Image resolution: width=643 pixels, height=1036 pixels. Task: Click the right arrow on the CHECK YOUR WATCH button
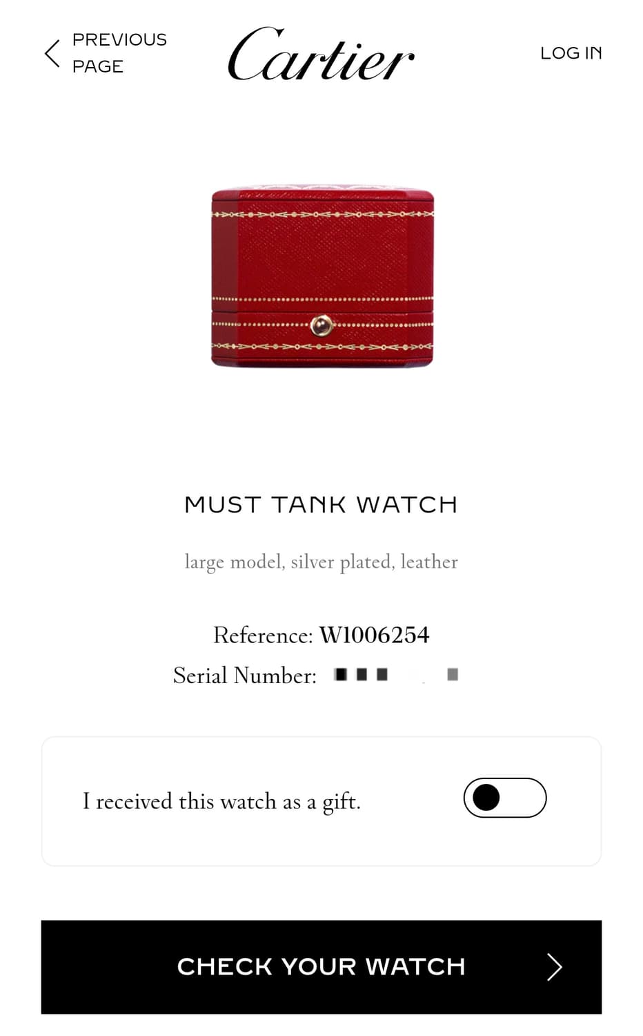tap(555, 967)
